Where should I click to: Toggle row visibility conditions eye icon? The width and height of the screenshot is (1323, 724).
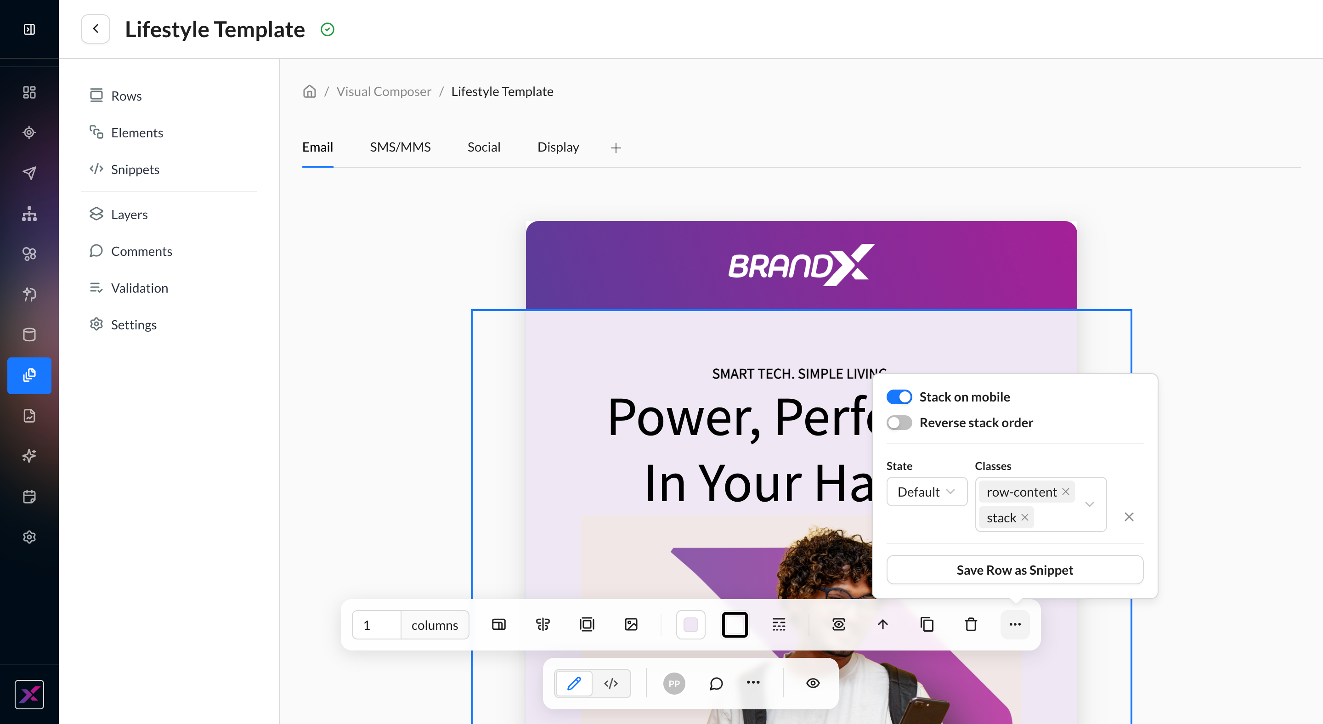pos(839,624)
